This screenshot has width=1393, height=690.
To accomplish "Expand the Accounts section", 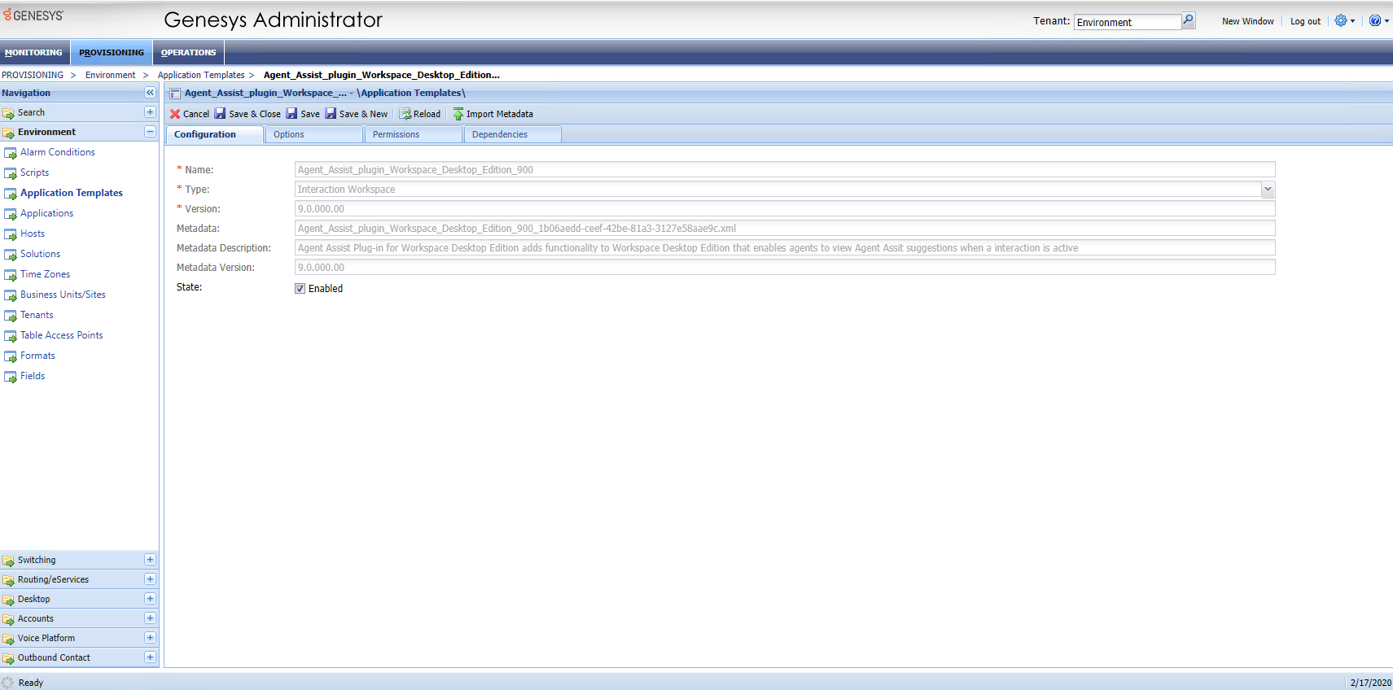I will [x=150, y=618].
